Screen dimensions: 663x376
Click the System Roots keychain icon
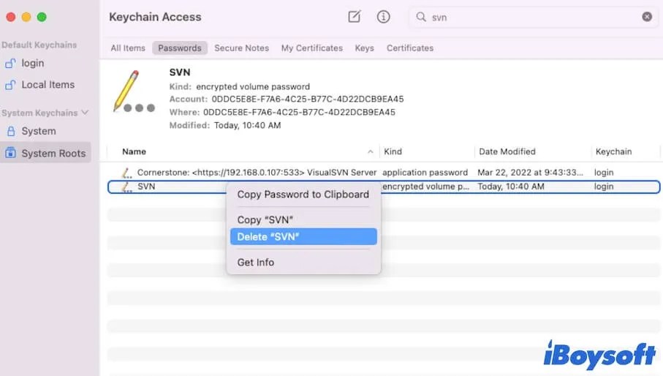click(x=10, y=153)
